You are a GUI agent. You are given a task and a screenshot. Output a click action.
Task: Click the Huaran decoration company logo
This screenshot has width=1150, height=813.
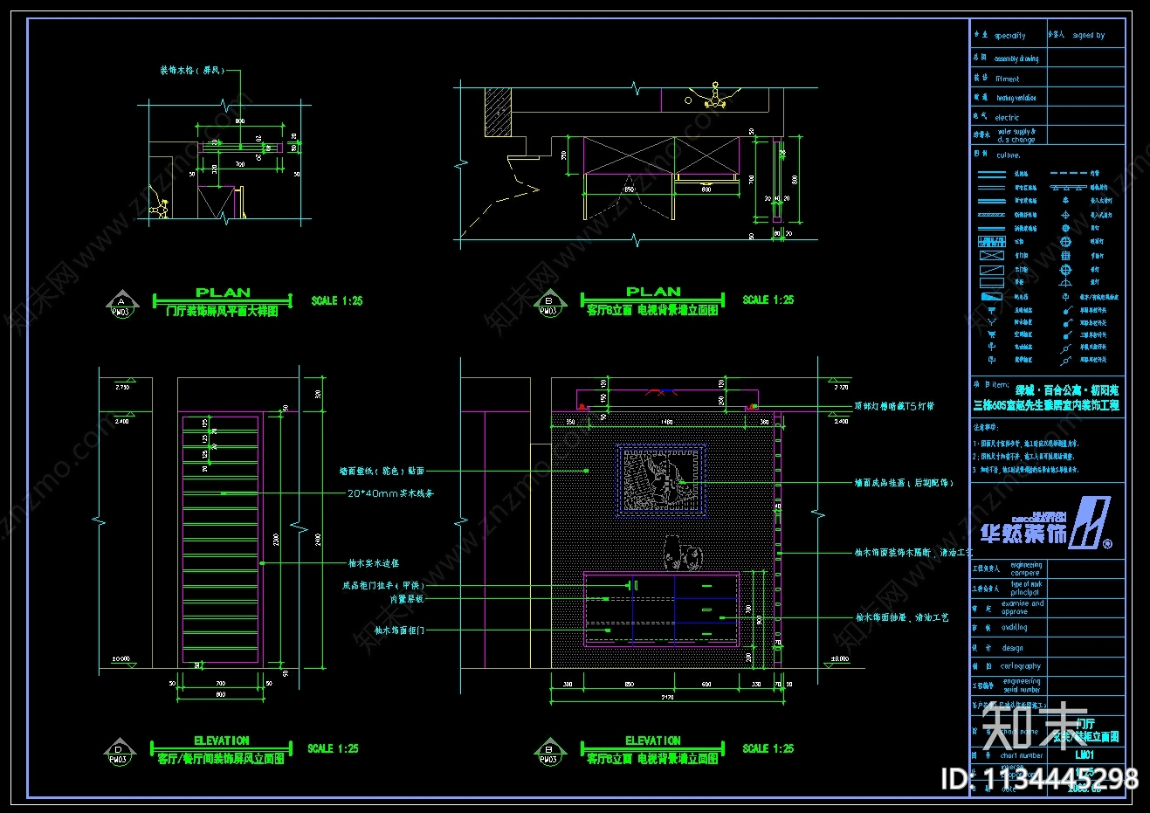point(1046,523)
